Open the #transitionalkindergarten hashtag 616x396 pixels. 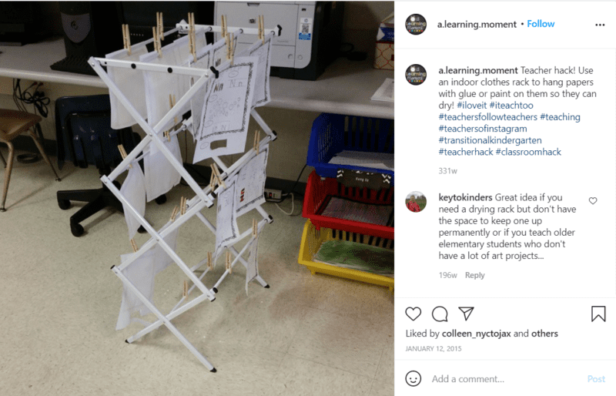[490, 140]
